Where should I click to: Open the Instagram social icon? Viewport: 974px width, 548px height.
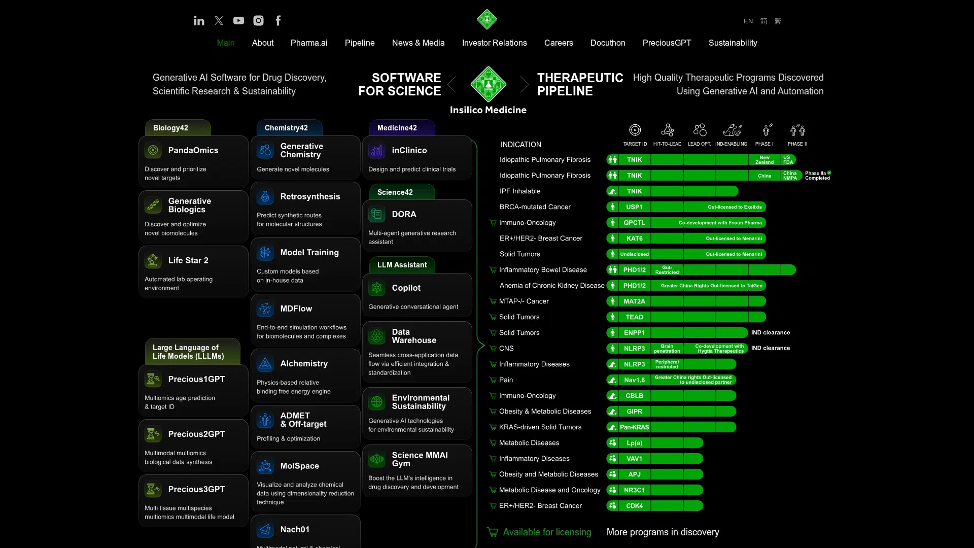[258, 21]
